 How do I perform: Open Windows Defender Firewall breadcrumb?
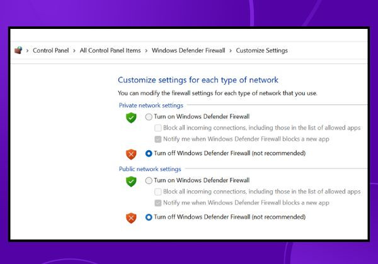188,50
